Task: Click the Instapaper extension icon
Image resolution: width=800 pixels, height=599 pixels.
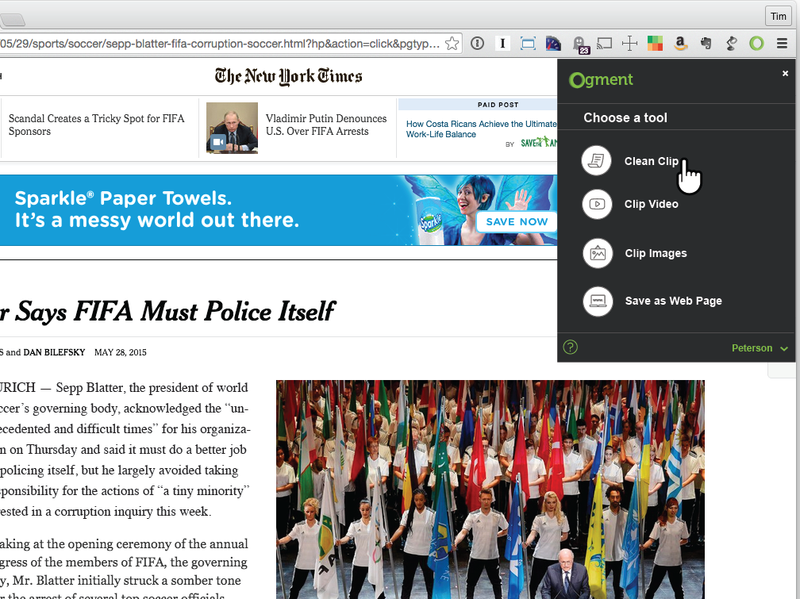Action: [502, 44]
